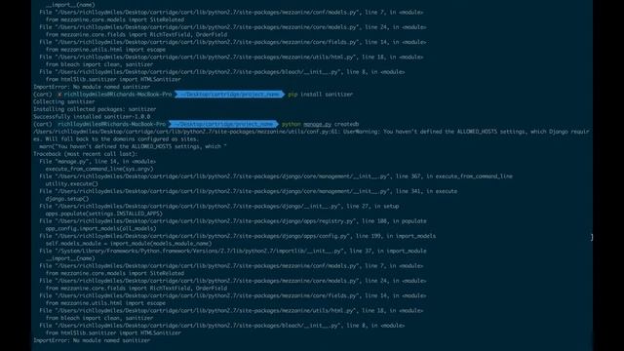624x351 pixels.
Task: Click 'execute_from_command_line(sys.argv)' line
Action: (x=99, y=169)
